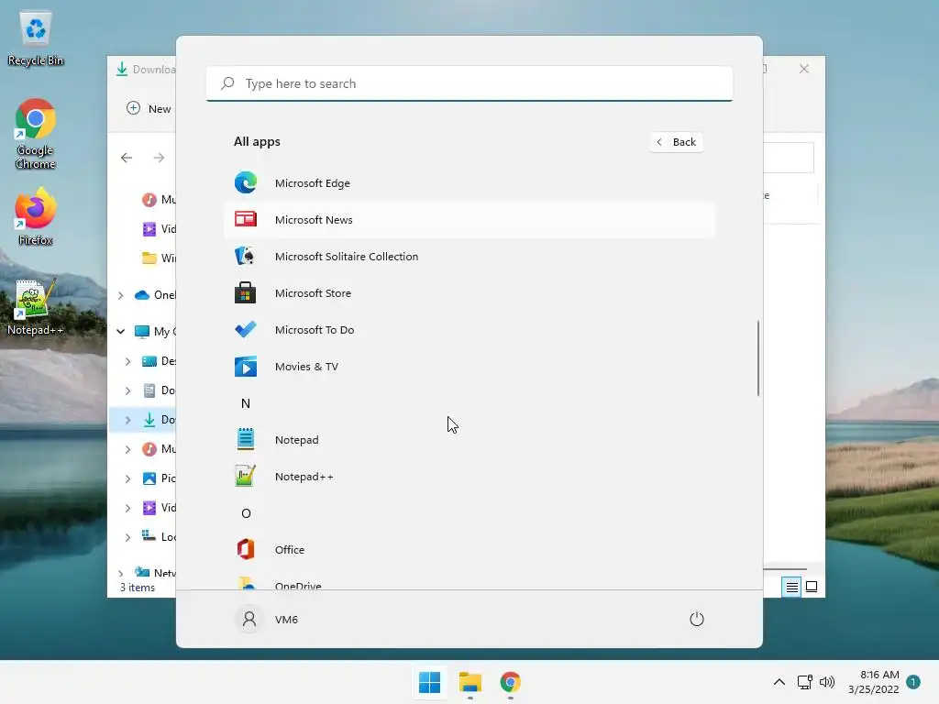The image size is (939, 704).
Task: Open Microsoft Solitaire Collection
Action: click(469, 257)
